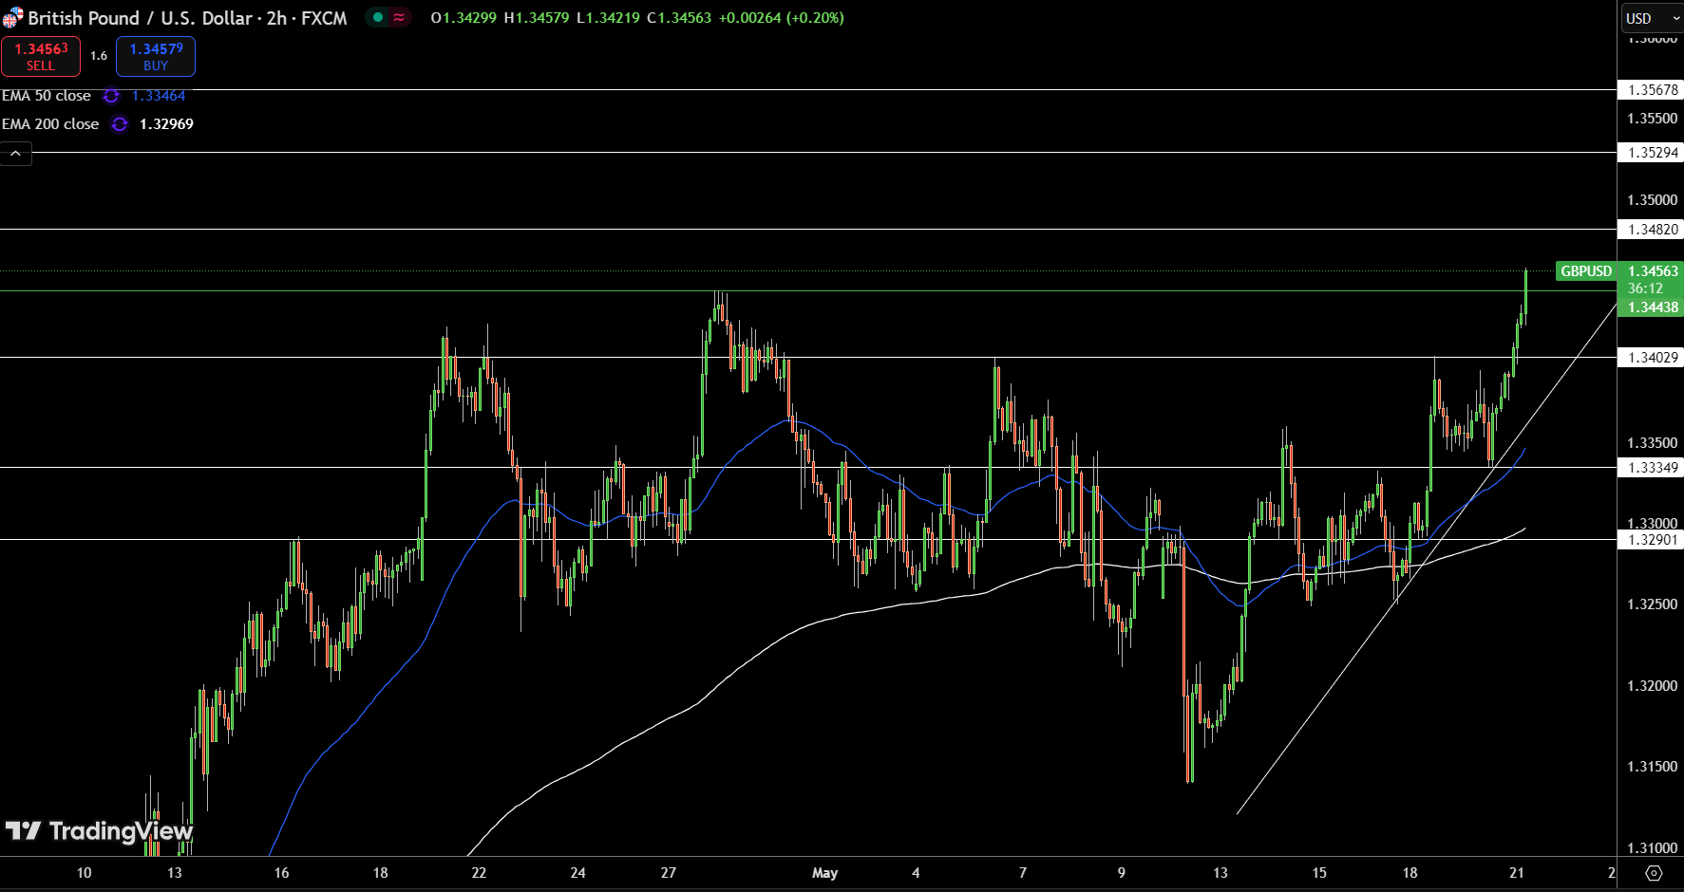This screenshot has height=892, width=1684.
Task: Click the EMA 50 value 1.33464
Action: (159, 96)
